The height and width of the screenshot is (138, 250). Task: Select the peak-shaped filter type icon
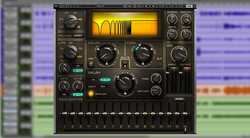coord(66,13)
